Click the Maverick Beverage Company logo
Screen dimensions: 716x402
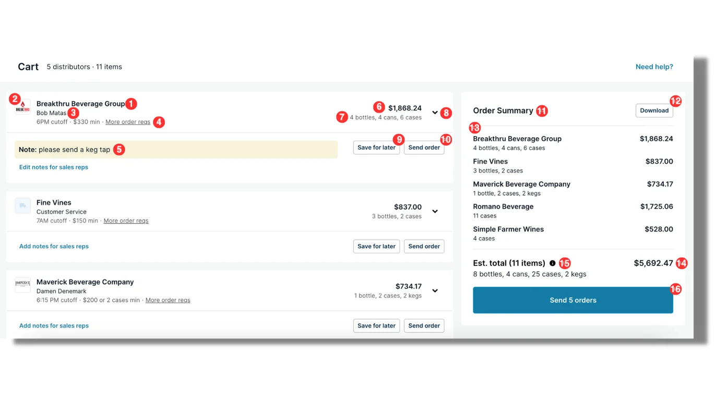22,286
